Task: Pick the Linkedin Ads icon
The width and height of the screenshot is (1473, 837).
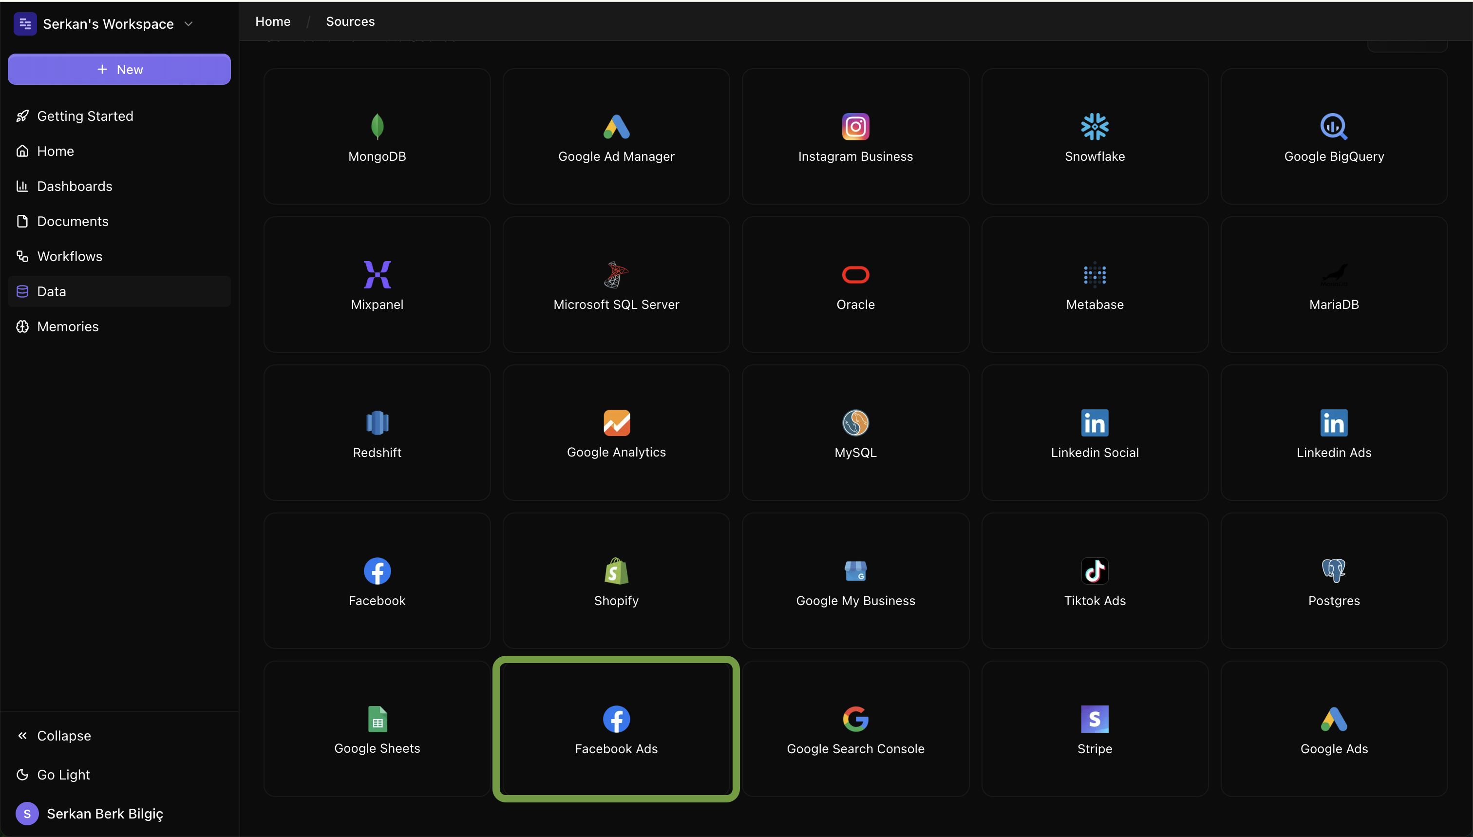Action: pos(1333,423)
